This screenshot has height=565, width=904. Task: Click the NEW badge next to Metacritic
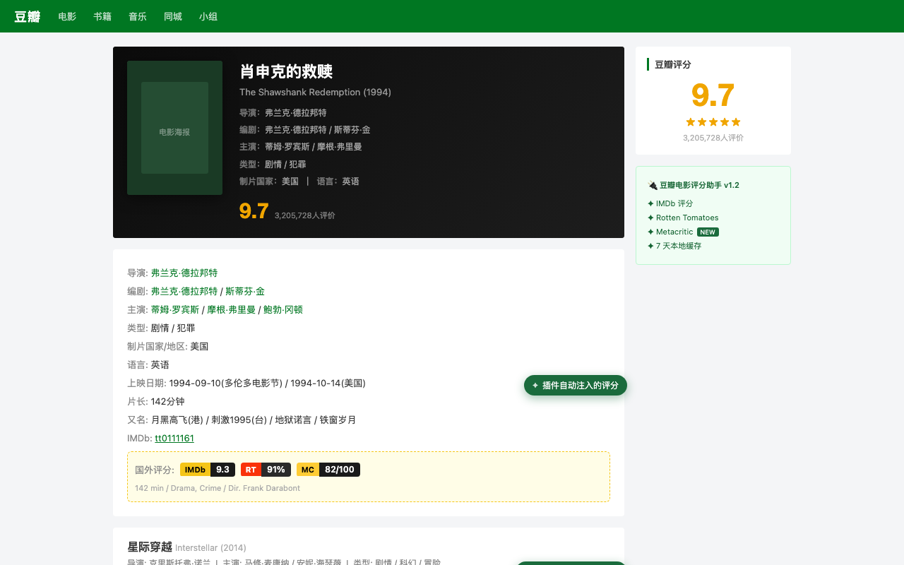coord(708,232)
